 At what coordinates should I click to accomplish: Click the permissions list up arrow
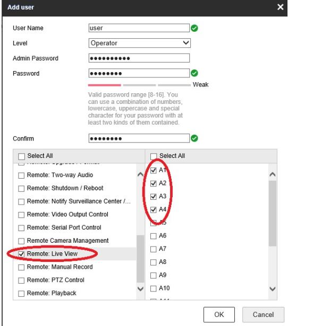[x=141, y=174]
